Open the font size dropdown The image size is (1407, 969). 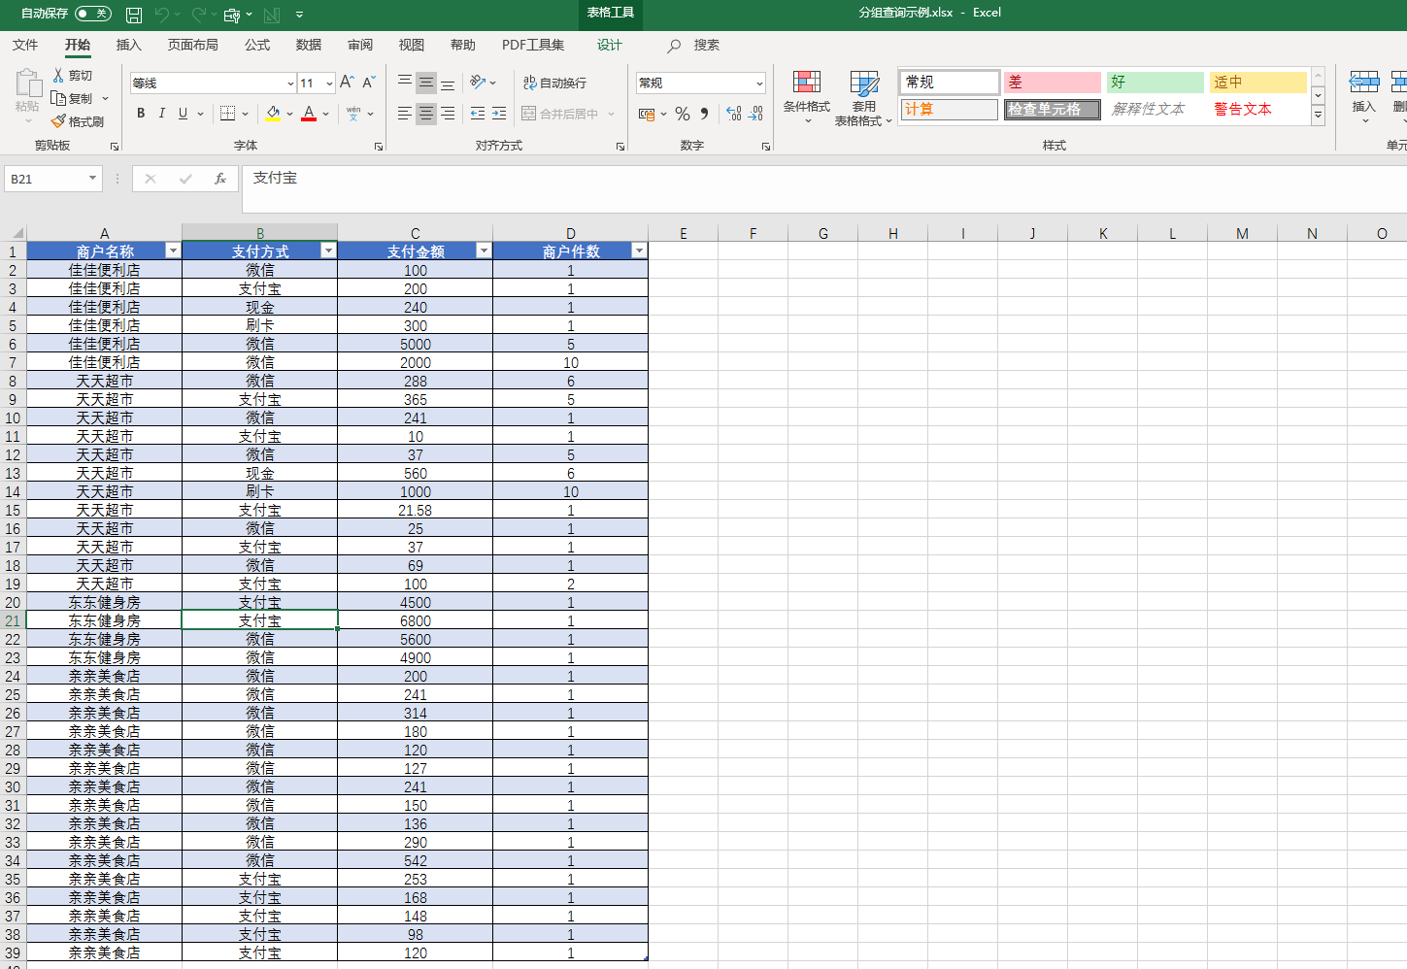tap(329, 84)
